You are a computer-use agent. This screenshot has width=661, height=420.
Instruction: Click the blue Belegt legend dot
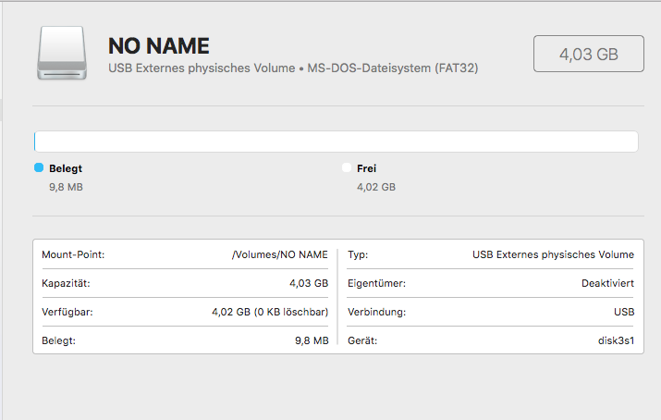[x=39, y=167]
